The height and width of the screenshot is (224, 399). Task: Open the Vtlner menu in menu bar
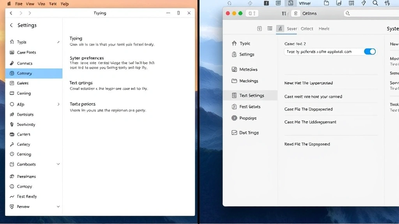305,3
